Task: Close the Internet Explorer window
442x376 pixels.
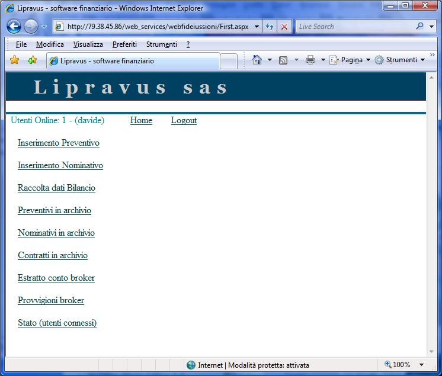Action: click(425, 6)
